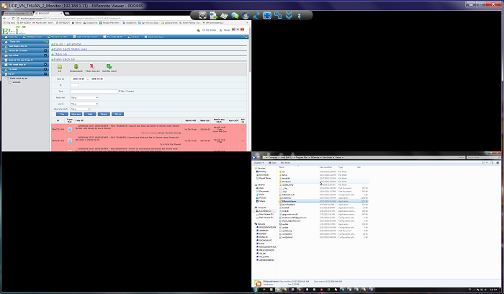Switch to the first Chrome tab with Gmail icon
Screen dimensions: 504x294
click(18, 13)
